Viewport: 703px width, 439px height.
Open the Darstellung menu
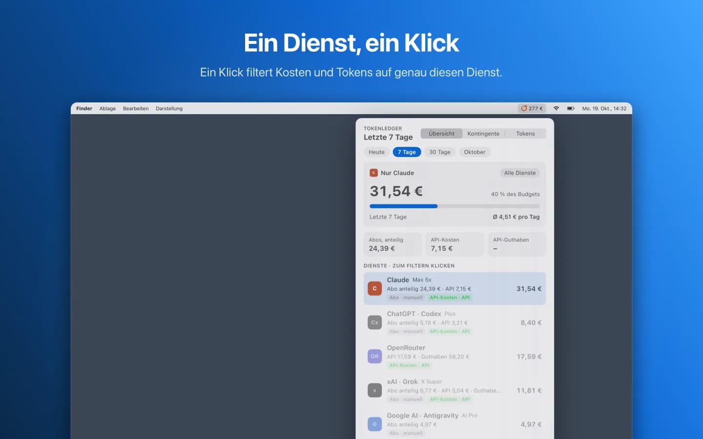(169, 108)
